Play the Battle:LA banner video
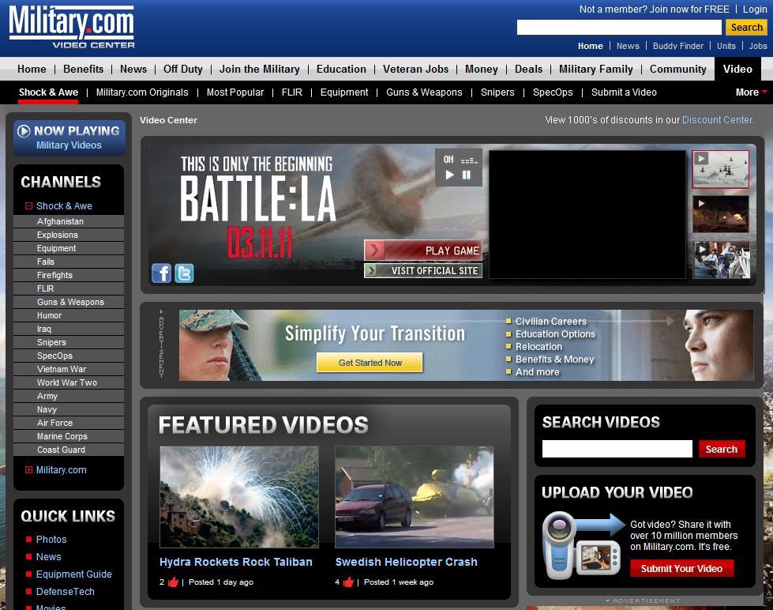773x610 pixels. (449, 175)
